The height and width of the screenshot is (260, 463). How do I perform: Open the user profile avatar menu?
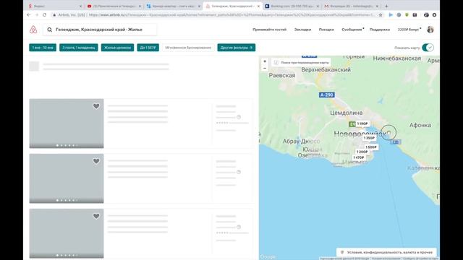430,30
